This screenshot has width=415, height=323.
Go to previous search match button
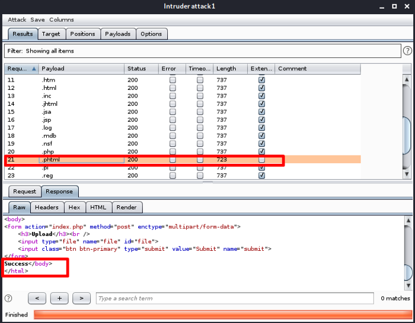(37, 298)
